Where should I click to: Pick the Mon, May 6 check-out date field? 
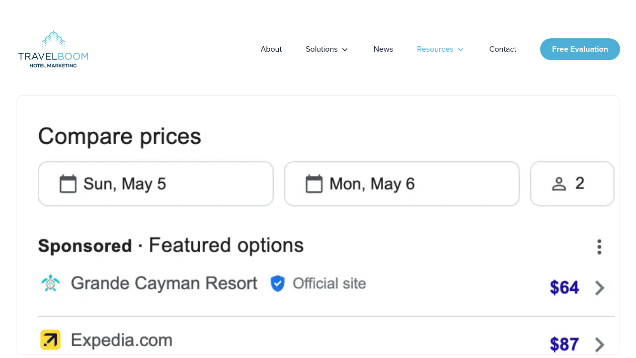point(401,184)
